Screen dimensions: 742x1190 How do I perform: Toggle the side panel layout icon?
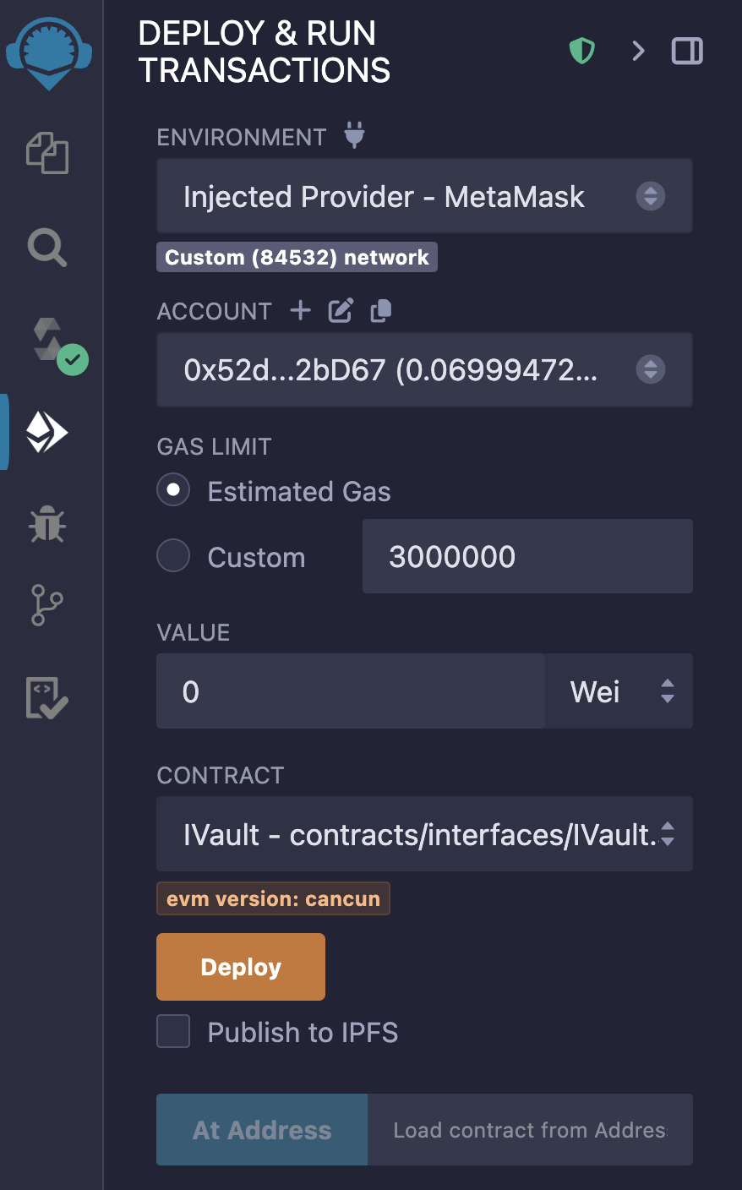point(687,52)
